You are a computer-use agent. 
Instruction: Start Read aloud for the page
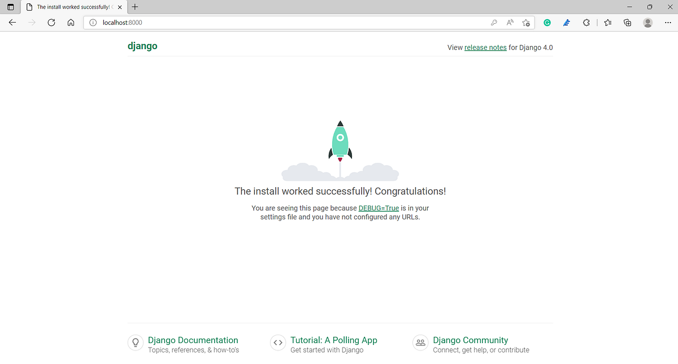pos(510,23)
